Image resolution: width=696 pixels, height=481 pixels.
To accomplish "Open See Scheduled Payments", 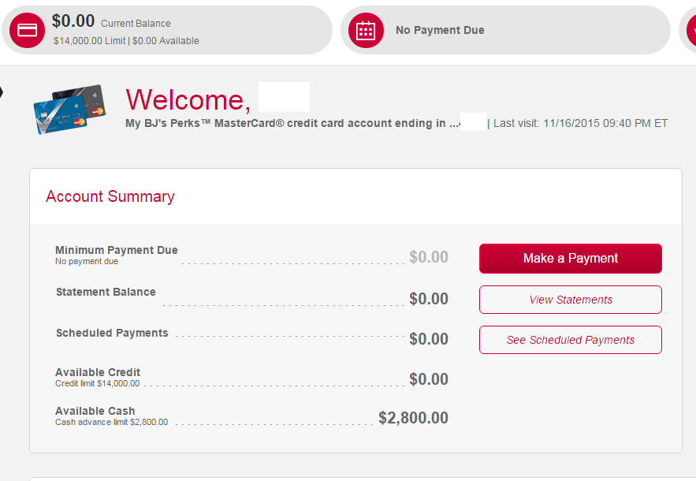I will [x=571, y=340].
